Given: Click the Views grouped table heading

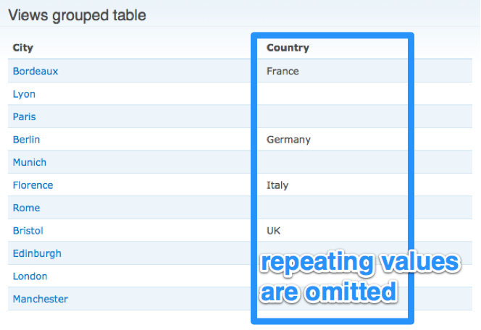Looking at the screenshot, I should click(x=77, y=15).
